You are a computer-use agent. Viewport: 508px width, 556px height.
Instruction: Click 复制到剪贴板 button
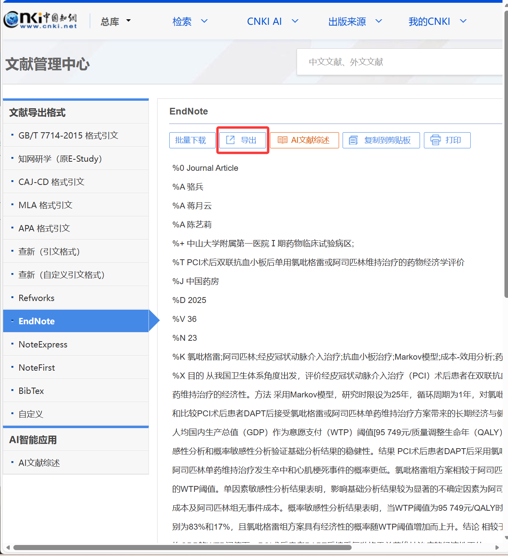(381, 140)
